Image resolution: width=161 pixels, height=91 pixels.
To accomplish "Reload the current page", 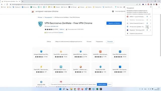I will coord(7,5).
